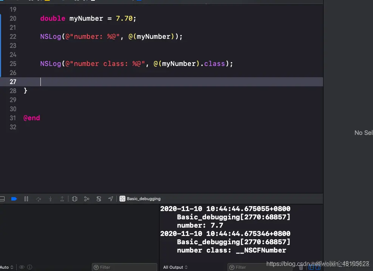Viewport: 373px width, 271px height.
Task: Click the variables filter options icon
Action: [96, 268]
